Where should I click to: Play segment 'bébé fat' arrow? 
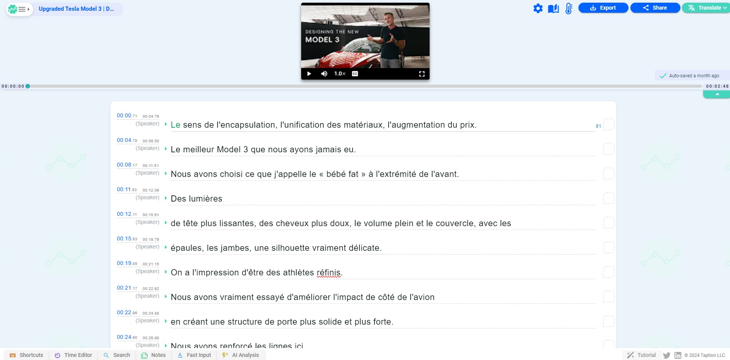[166, 173]
